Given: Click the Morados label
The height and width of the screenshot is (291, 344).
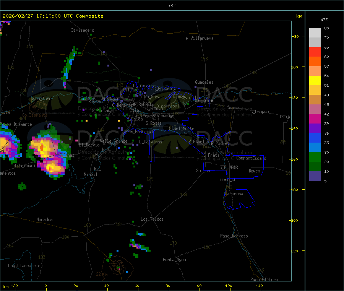Looking at the screenshot, I should 44,219.
